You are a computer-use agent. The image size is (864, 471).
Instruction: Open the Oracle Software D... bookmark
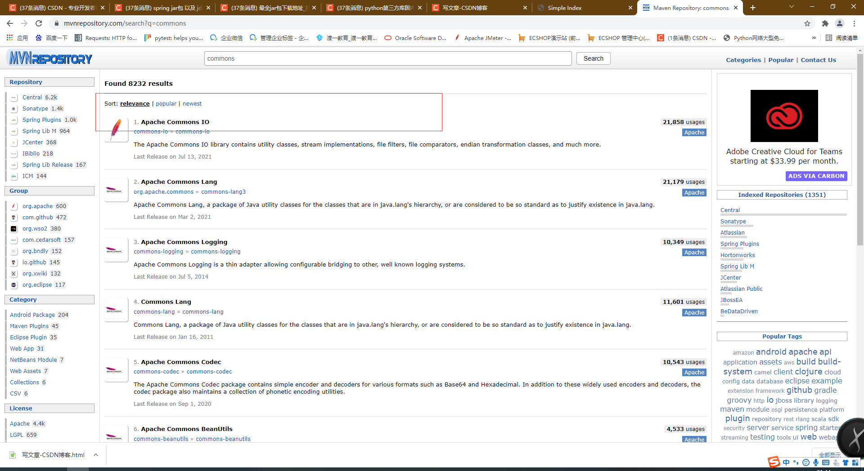[x=415, y=38]
